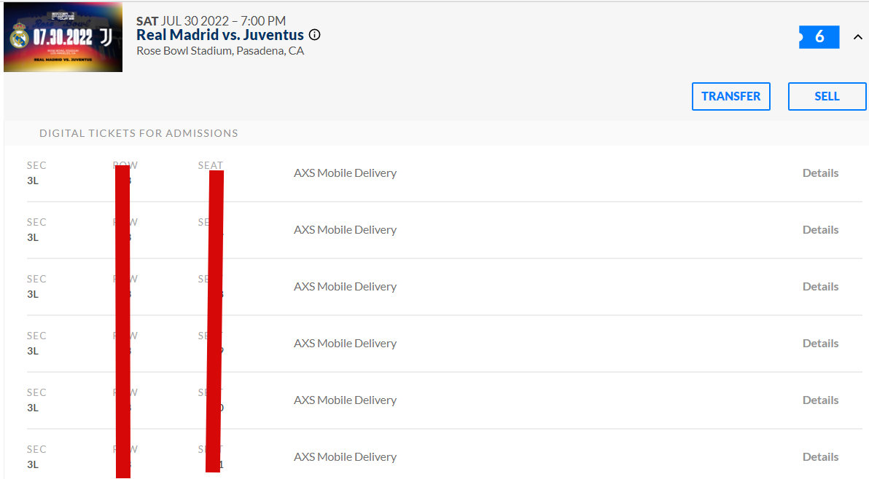Select the first ticket's section 3L value
The width and height of the screenshot is (869, 479).
click(33, 181)
